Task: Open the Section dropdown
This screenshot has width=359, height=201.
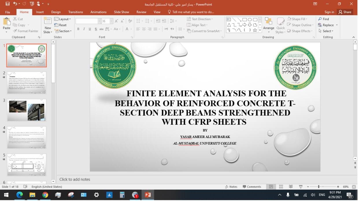Action: point(63,31)
